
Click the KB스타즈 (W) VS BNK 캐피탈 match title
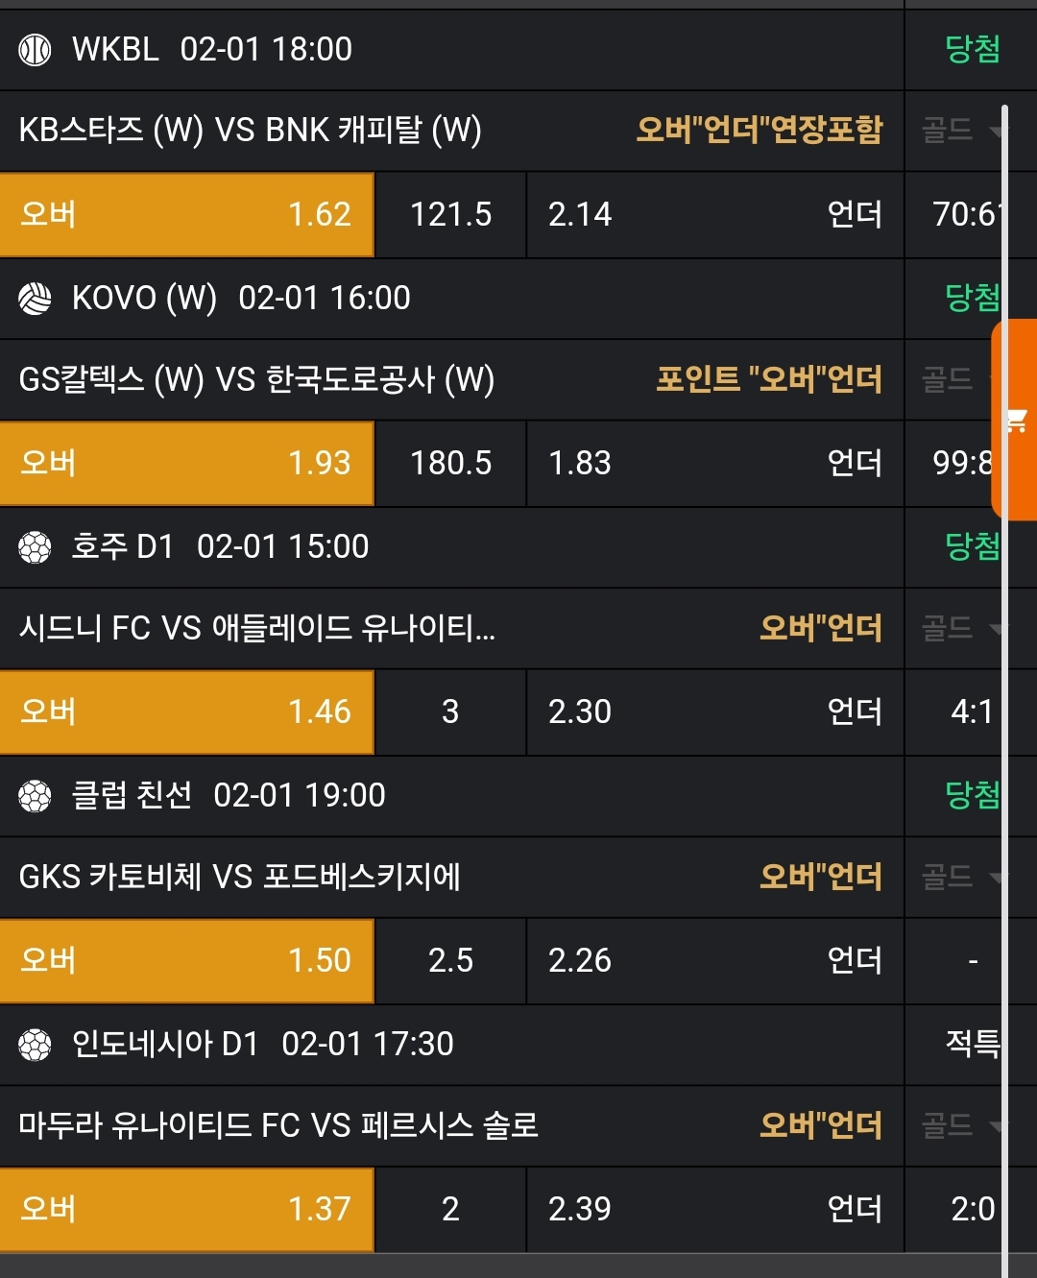click(x=251, y=131)
